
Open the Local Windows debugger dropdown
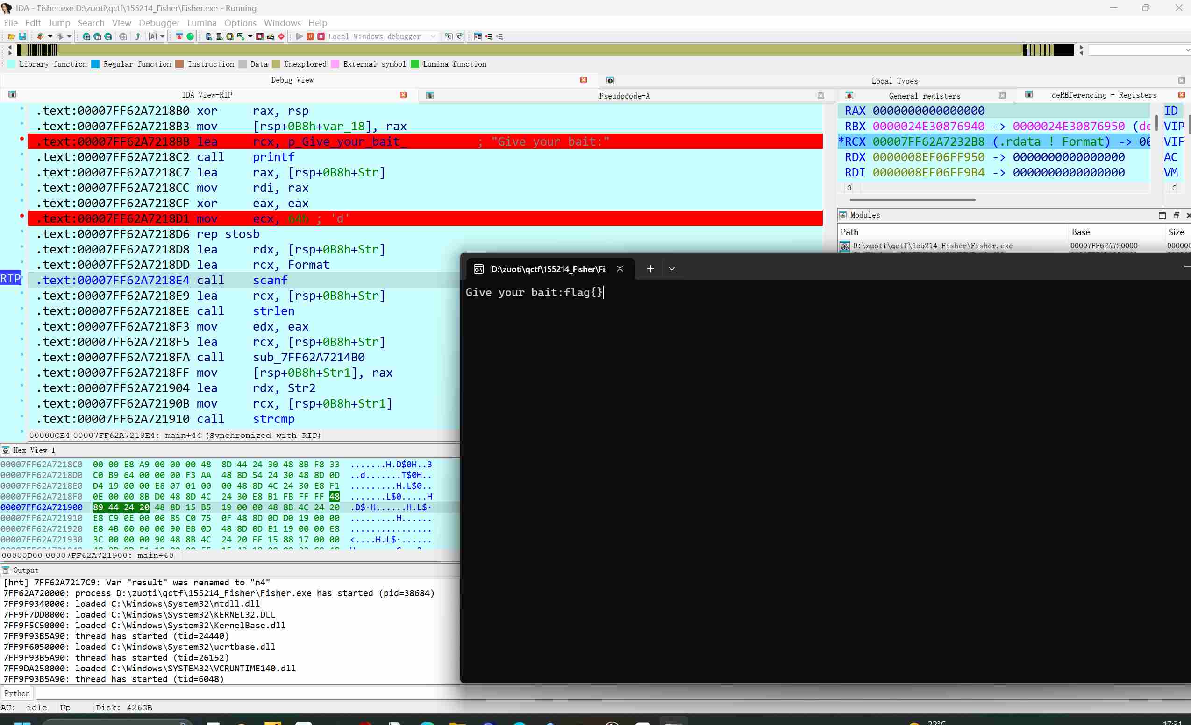(433, 37)
